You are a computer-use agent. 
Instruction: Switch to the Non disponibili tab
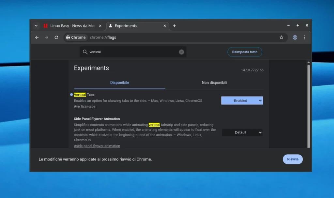click(x=214, y=83)
